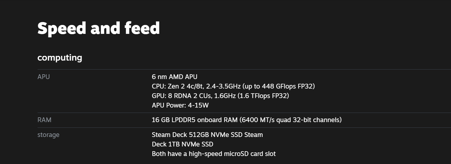Screen dimensions: 451x164
Task: Click the RAM row label
Action: pyautogui.click(x=44, y=120)
